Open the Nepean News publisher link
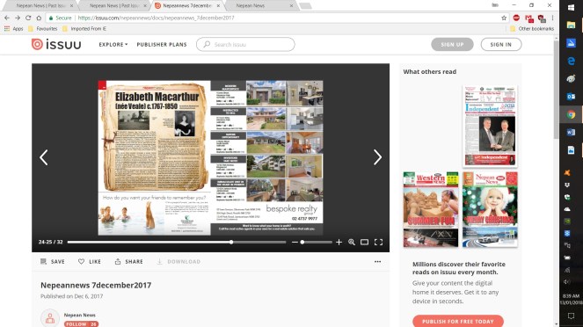The image size is (583, 327). click(79, 315)
